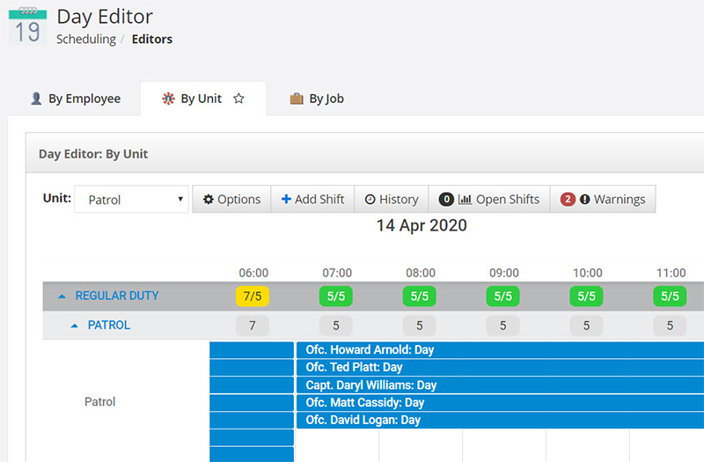
Task: Click the 09:00 time column header
Action: [504, 273]
